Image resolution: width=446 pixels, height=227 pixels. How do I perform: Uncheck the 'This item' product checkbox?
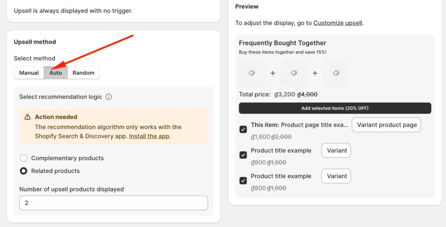tap(243, 129)
